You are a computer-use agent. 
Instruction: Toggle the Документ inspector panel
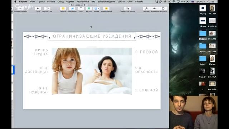(x=163, y=9)
